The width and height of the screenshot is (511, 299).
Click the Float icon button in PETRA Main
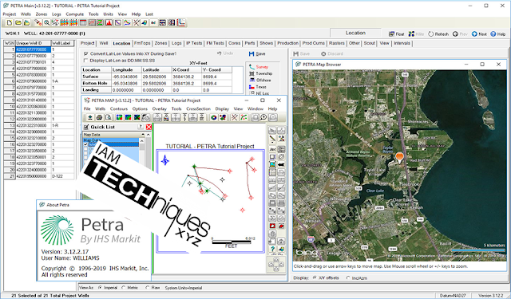tap(396, 33)
